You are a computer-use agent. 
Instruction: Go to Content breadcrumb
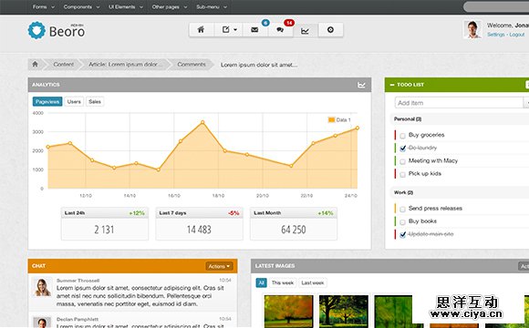click(x=63, y=65)
